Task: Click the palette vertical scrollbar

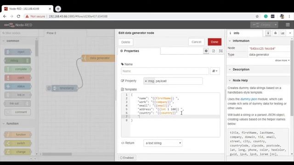Action: pyautogui.click(x=37, y=48)
